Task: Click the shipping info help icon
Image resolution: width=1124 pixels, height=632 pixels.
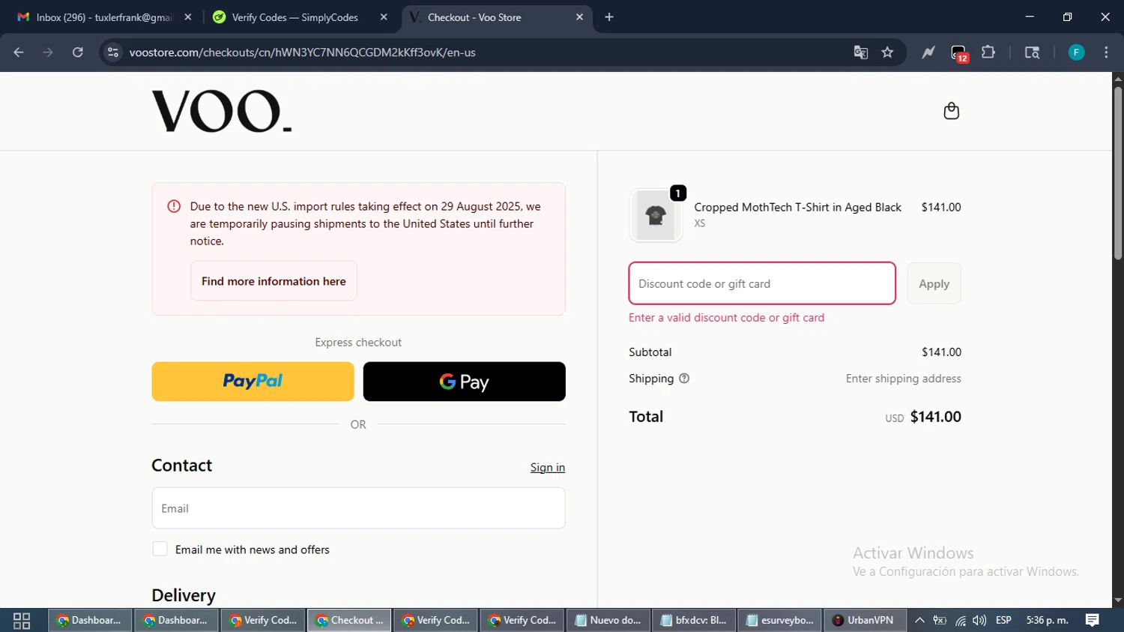Action: (684, 379)
